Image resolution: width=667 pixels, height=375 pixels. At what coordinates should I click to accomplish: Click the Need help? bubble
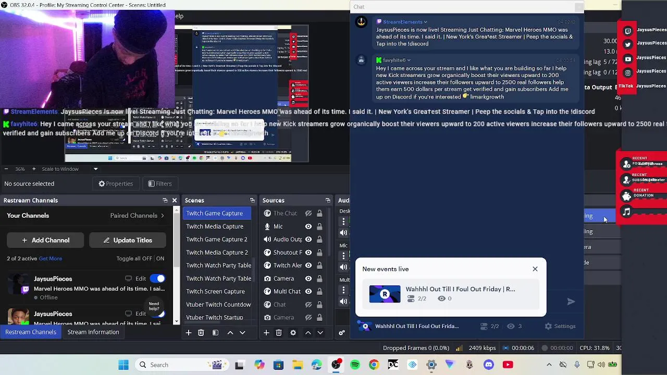tap(154, 306)
